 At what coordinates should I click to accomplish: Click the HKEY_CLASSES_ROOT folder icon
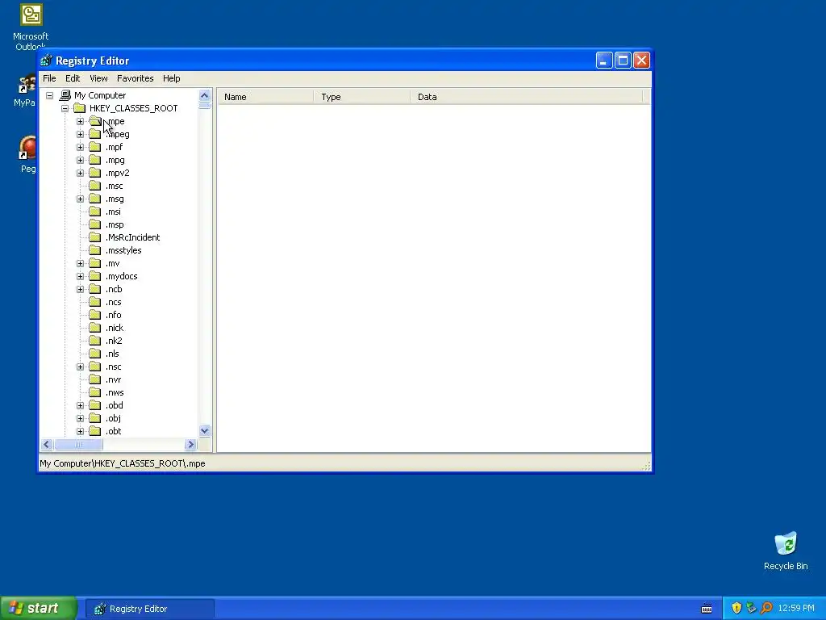pos(80,108)
